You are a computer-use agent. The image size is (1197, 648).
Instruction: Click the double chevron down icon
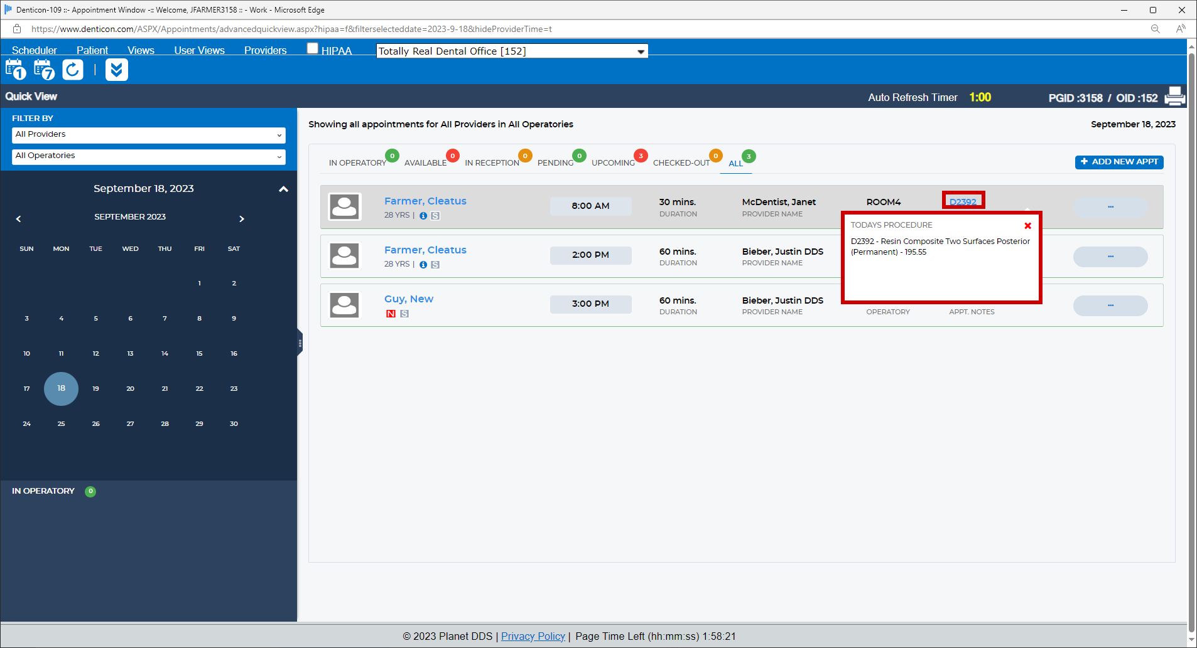pyautogui.click(x=117, y=70)
